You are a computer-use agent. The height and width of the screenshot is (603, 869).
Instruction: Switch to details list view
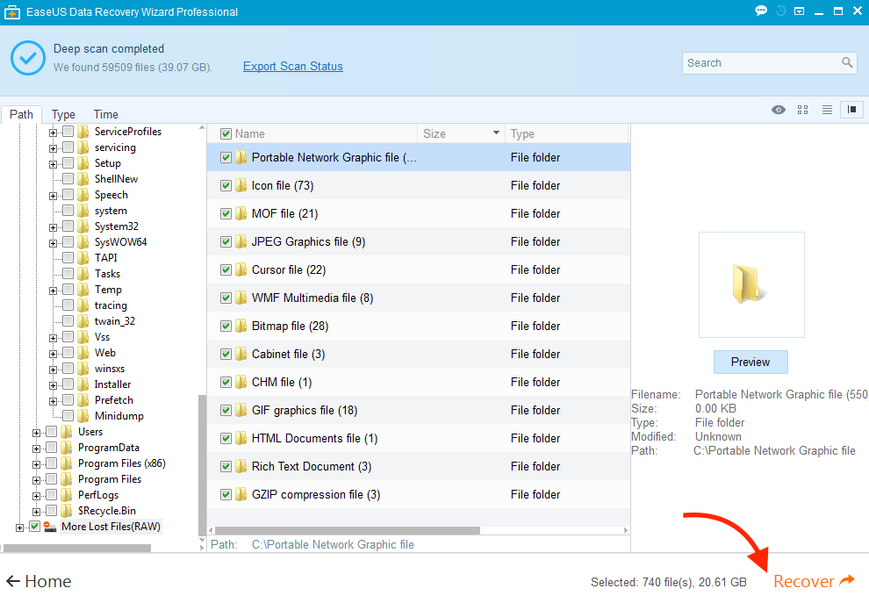point(827,110)
